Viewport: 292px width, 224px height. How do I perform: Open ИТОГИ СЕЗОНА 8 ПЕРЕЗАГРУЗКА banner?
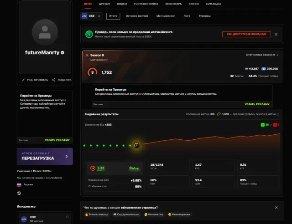pyautogui.click(x=45, y=157)
